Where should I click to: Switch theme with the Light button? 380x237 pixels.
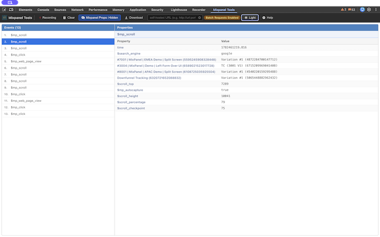(250, 18)
